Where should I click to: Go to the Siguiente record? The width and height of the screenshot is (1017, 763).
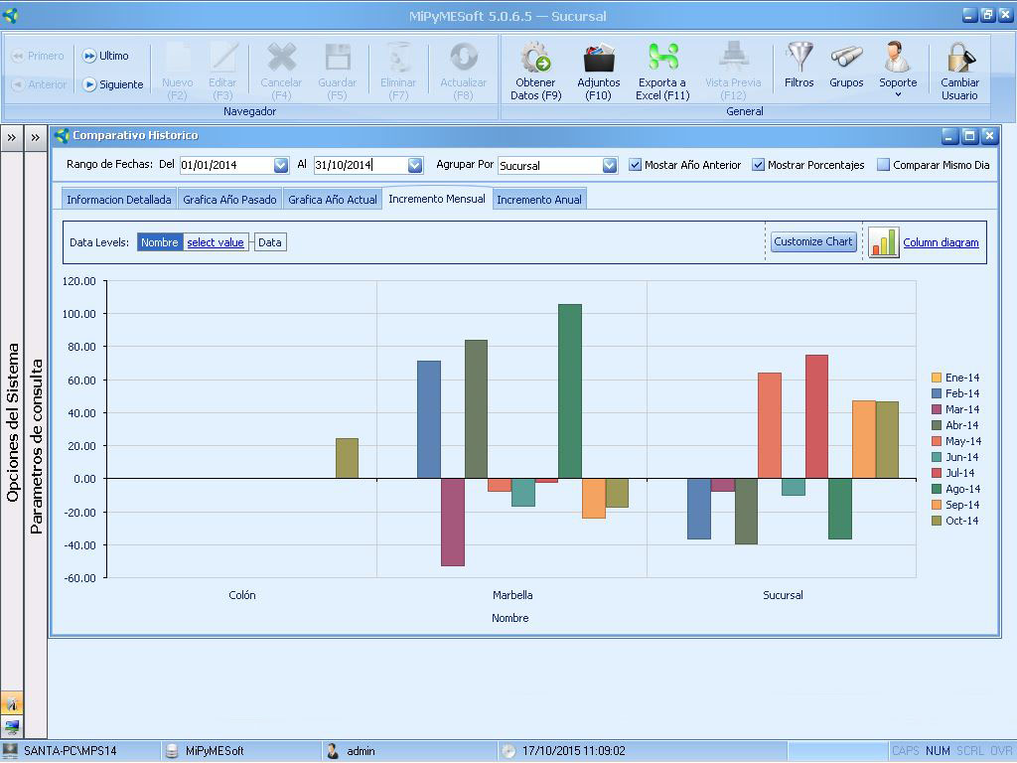[x=113, y=84]
